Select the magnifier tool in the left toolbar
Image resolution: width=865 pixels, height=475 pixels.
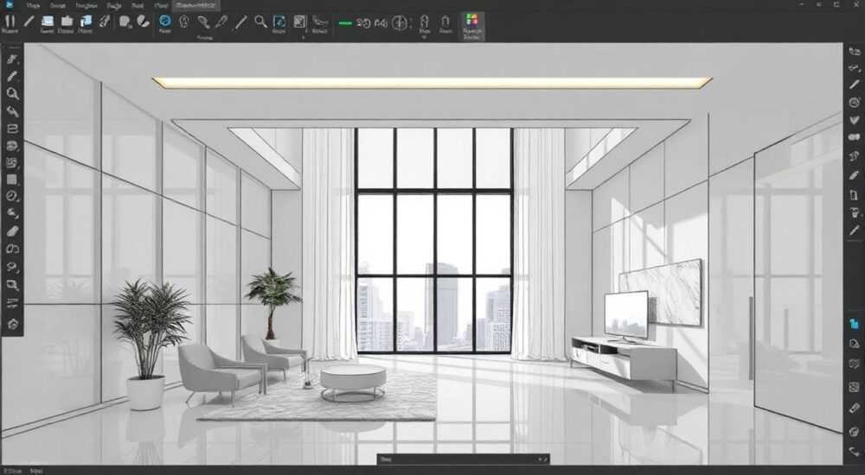click(12, 93)
